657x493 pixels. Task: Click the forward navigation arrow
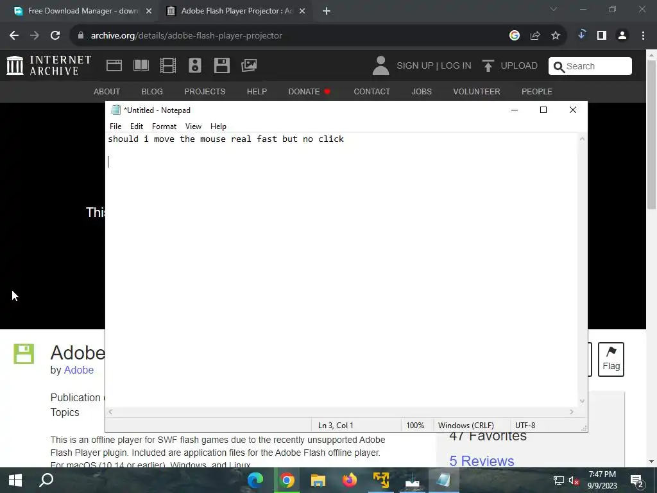(35, 36)
